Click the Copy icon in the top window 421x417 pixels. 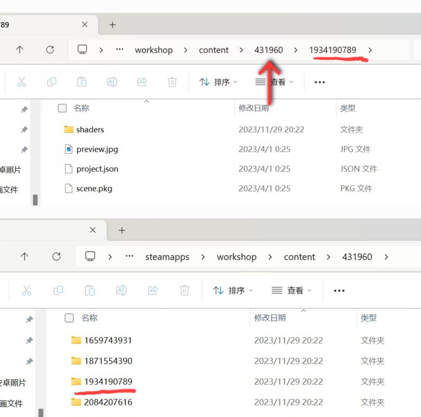coord(52,82)
